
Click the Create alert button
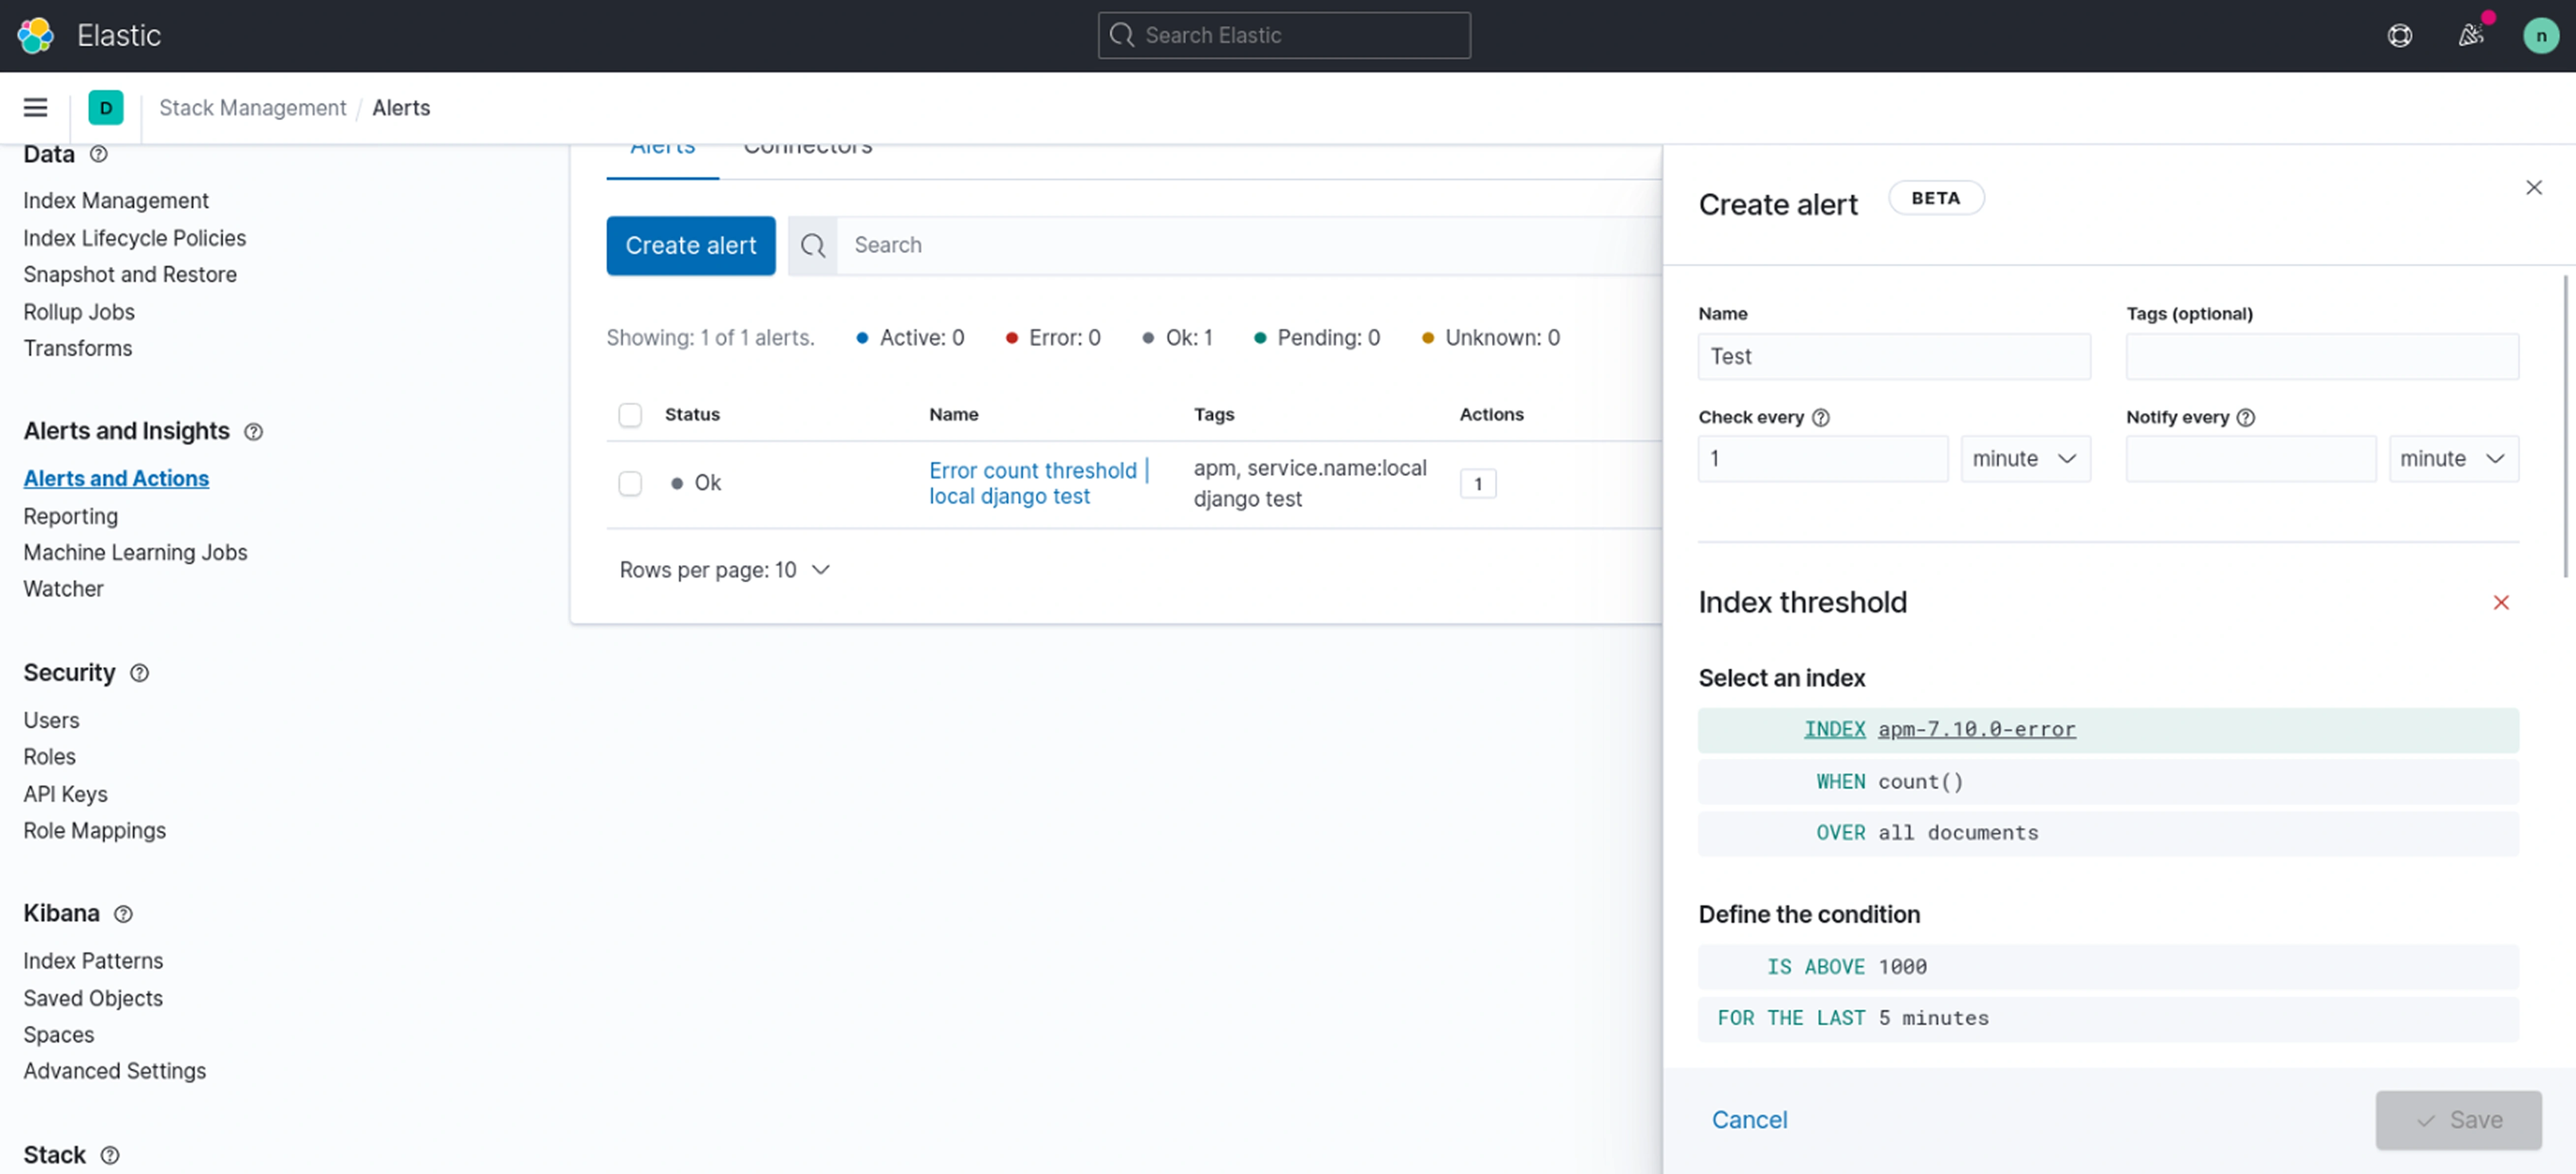pos(690,245)
